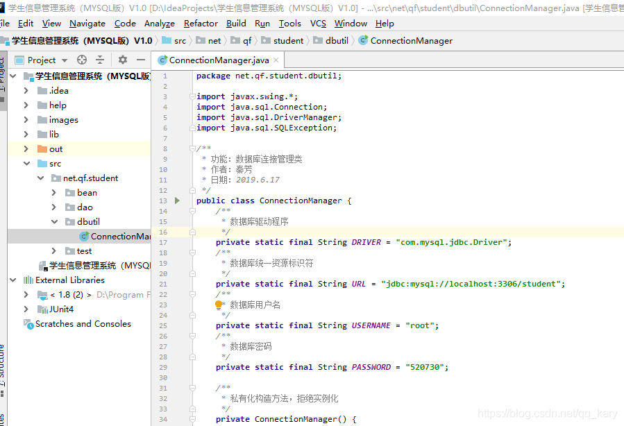Expand the .idea folder
The image size is (624, 426).
[26, 91]
